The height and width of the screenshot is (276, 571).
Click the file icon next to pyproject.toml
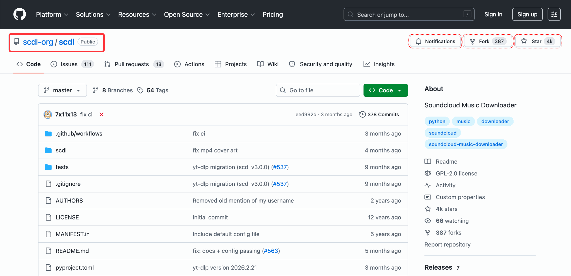click(49, 267)
